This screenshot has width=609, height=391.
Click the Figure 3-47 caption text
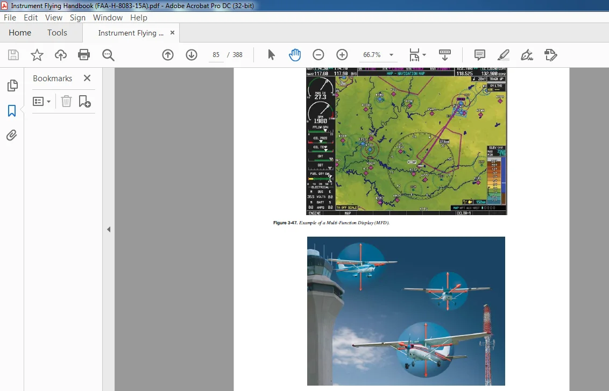(331, 223)
